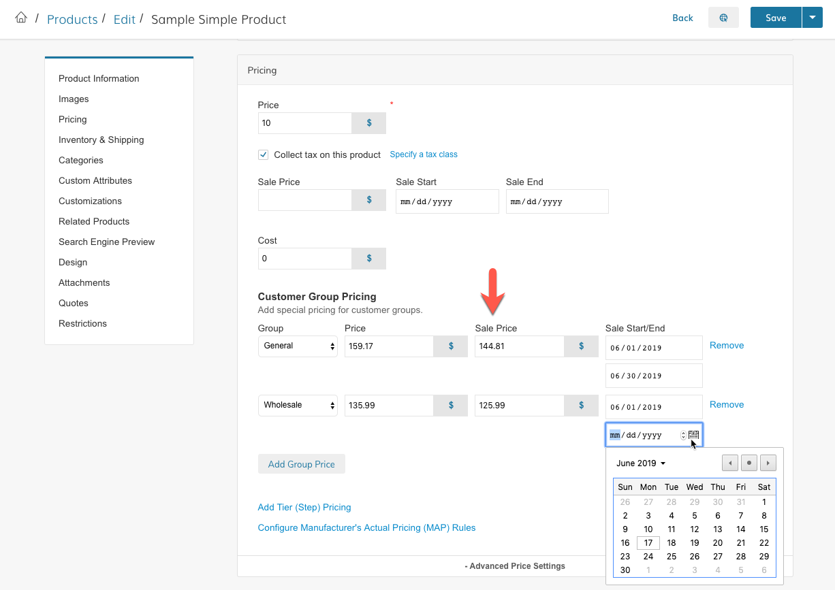
Task: Click the Sale Start date field
Action: click(447, 201)
